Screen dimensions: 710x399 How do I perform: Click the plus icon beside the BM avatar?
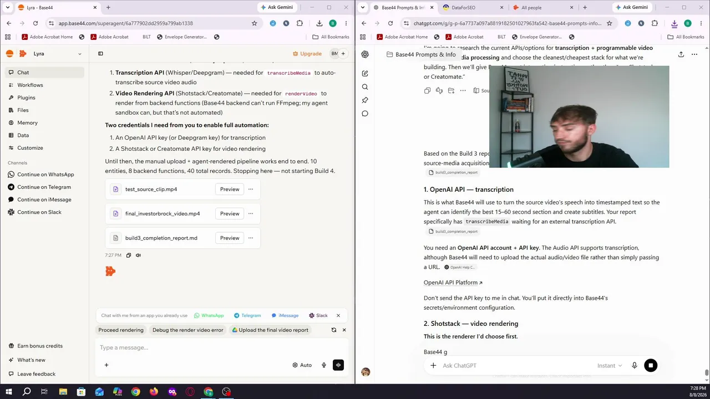pyautogui.click(x=343, y=54)
